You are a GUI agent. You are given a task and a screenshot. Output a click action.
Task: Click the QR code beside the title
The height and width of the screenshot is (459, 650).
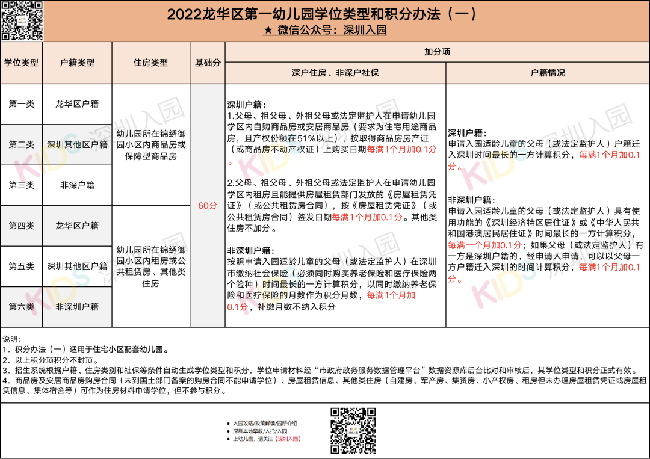22,20
